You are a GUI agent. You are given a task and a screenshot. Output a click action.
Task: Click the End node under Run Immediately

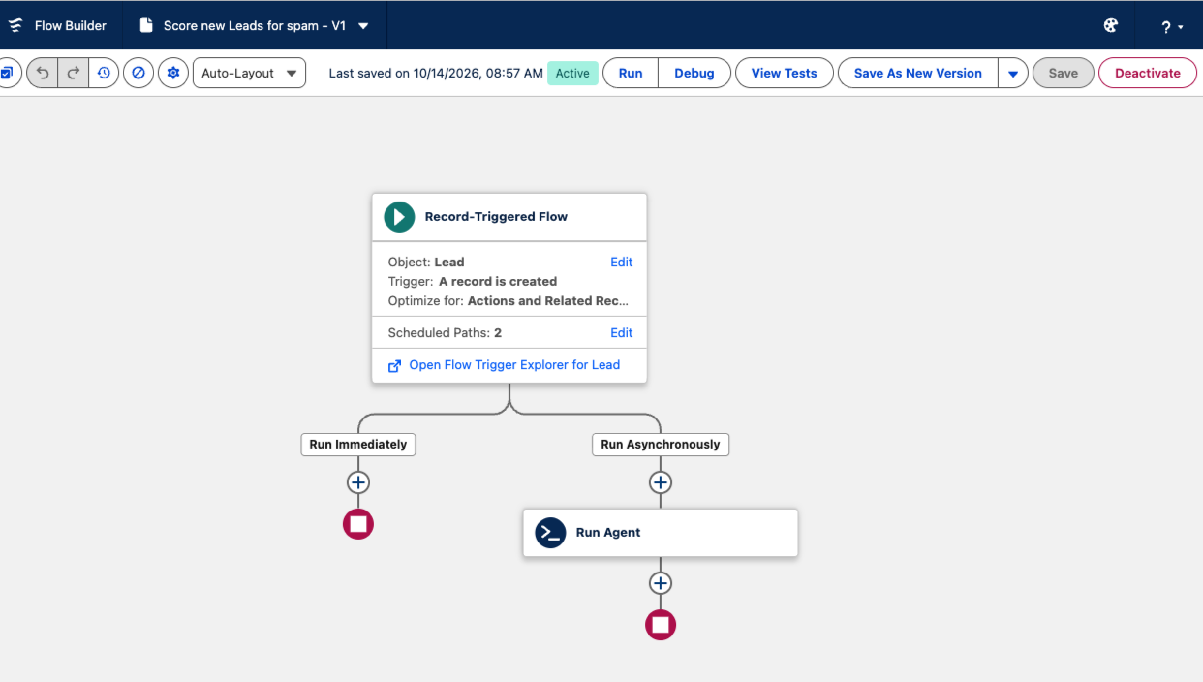(358, 524)
